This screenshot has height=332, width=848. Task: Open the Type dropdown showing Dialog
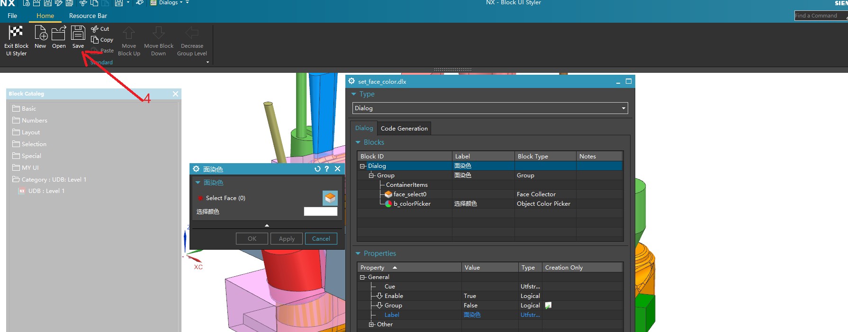coord(490,108)
